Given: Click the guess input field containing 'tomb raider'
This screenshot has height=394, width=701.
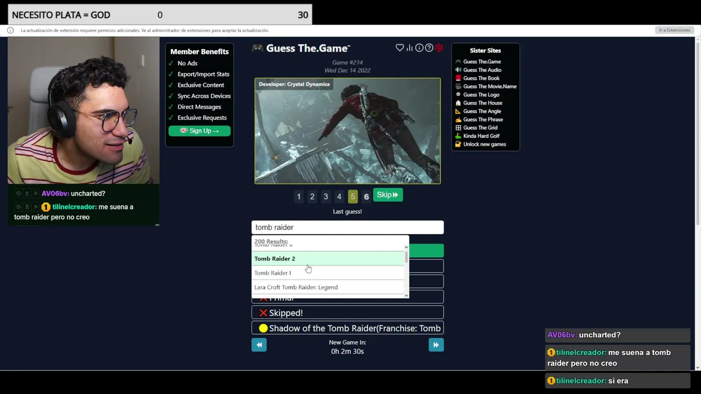Looking at the screenshot, I should click(348, 228).
